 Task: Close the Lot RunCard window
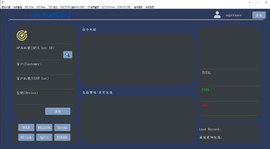266,2
